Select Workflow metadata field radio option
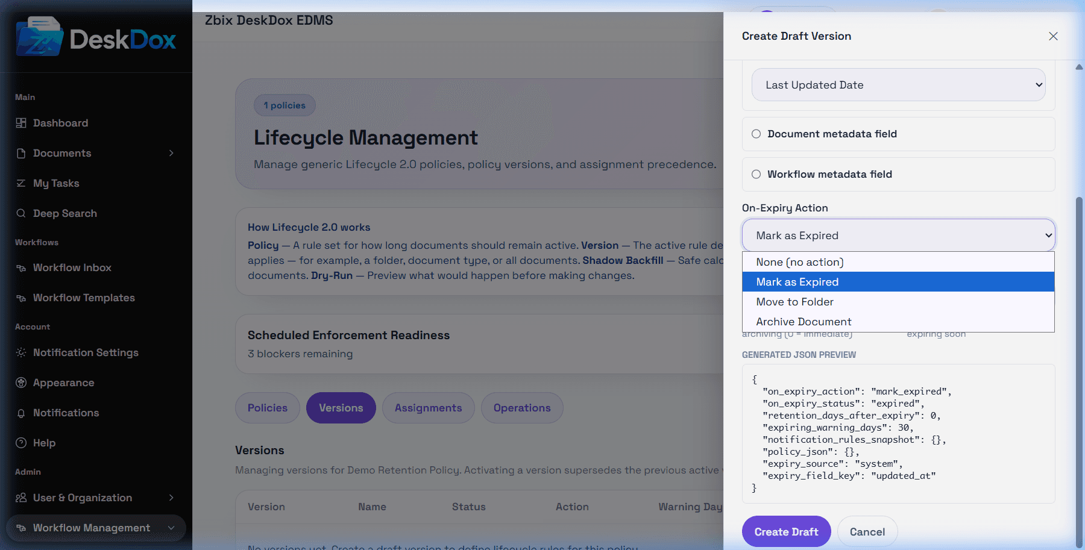The width and height of the screenshot is (1085, 550). 756,174
